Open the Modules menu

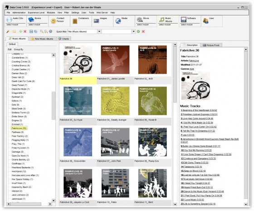pyautogui.click(x=51, y=13)
